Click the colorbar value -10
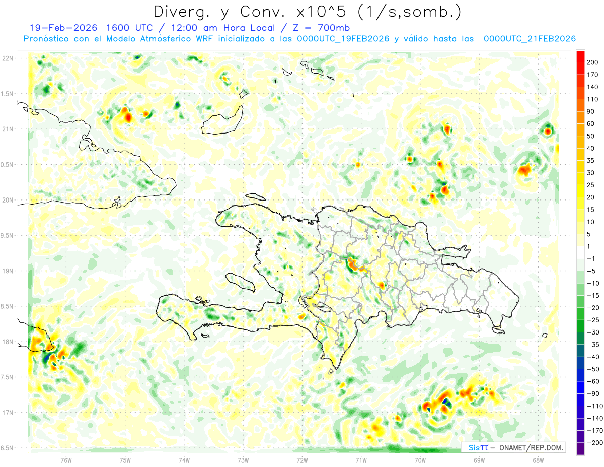 point(594,283)
